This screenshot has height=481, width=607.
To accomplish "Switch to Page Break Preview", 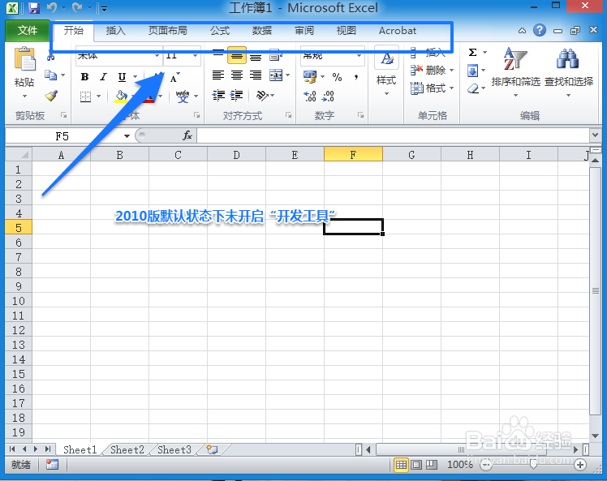I will click(x=432, y=465).
